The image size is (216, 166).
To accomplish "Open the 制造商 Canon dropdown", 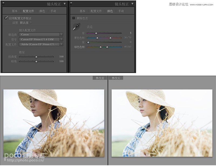I will point(41,35).
